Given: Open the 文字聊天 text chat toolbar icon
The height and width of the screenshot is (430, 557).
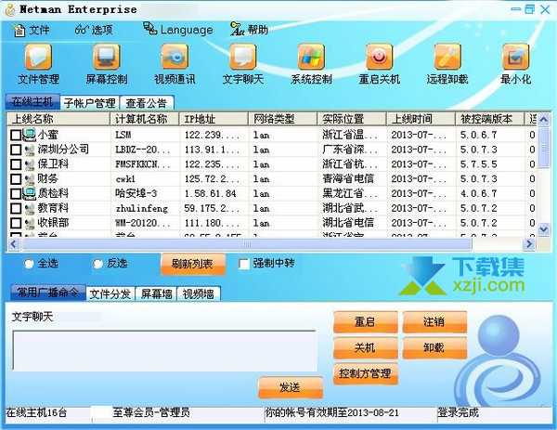Looking at the screenshot, I should (x=243, y=57).
